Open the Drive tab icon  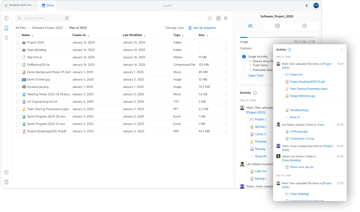[x=43, y=6]
